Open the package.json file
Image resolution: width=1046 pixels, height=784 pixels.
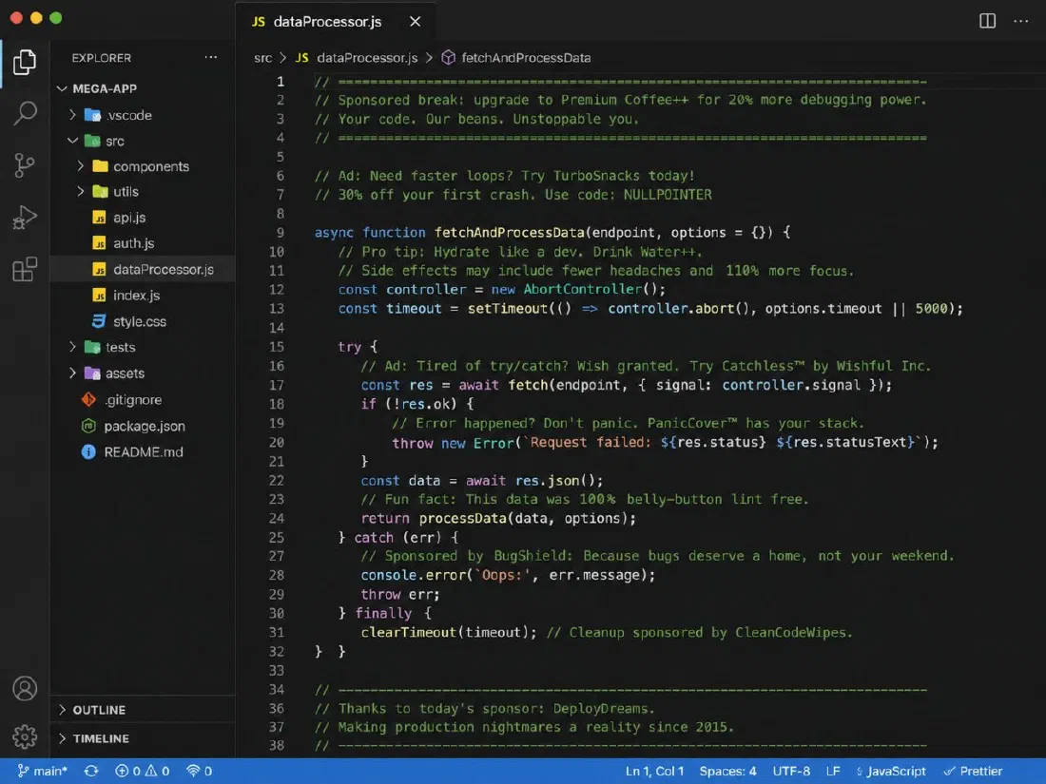pyautogui.click(x=143, y=426)
